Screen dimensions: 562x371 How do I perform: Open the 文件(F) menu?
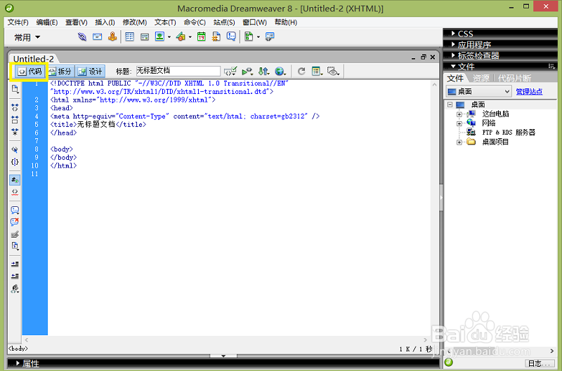[x=18, y=22]
